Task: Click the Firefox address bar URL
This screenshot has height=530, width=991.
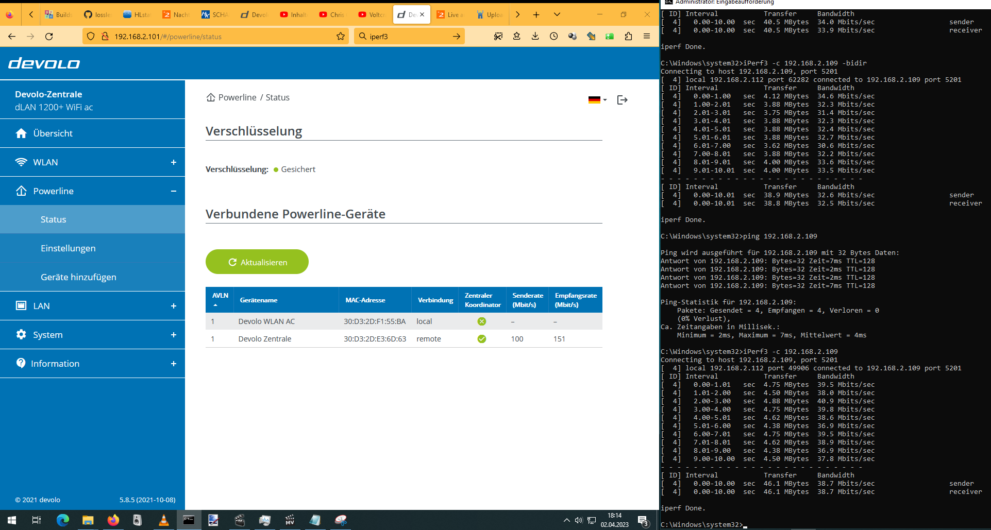Action: pyautogui.click(x=168, y=37)
